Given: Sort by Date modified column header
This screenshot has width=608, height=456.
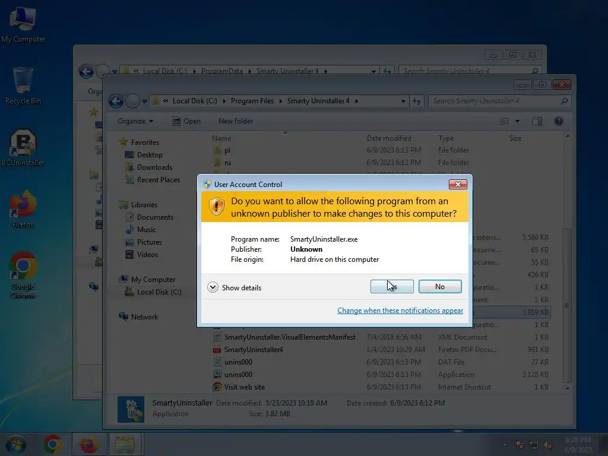Looking at the screenshot, I should [389, 138].
